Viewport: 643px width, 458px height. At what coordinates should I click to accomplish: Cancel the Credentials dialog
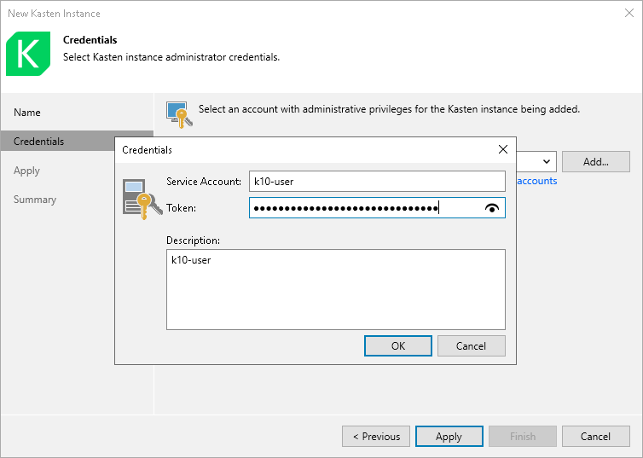[x=472, y=345]
